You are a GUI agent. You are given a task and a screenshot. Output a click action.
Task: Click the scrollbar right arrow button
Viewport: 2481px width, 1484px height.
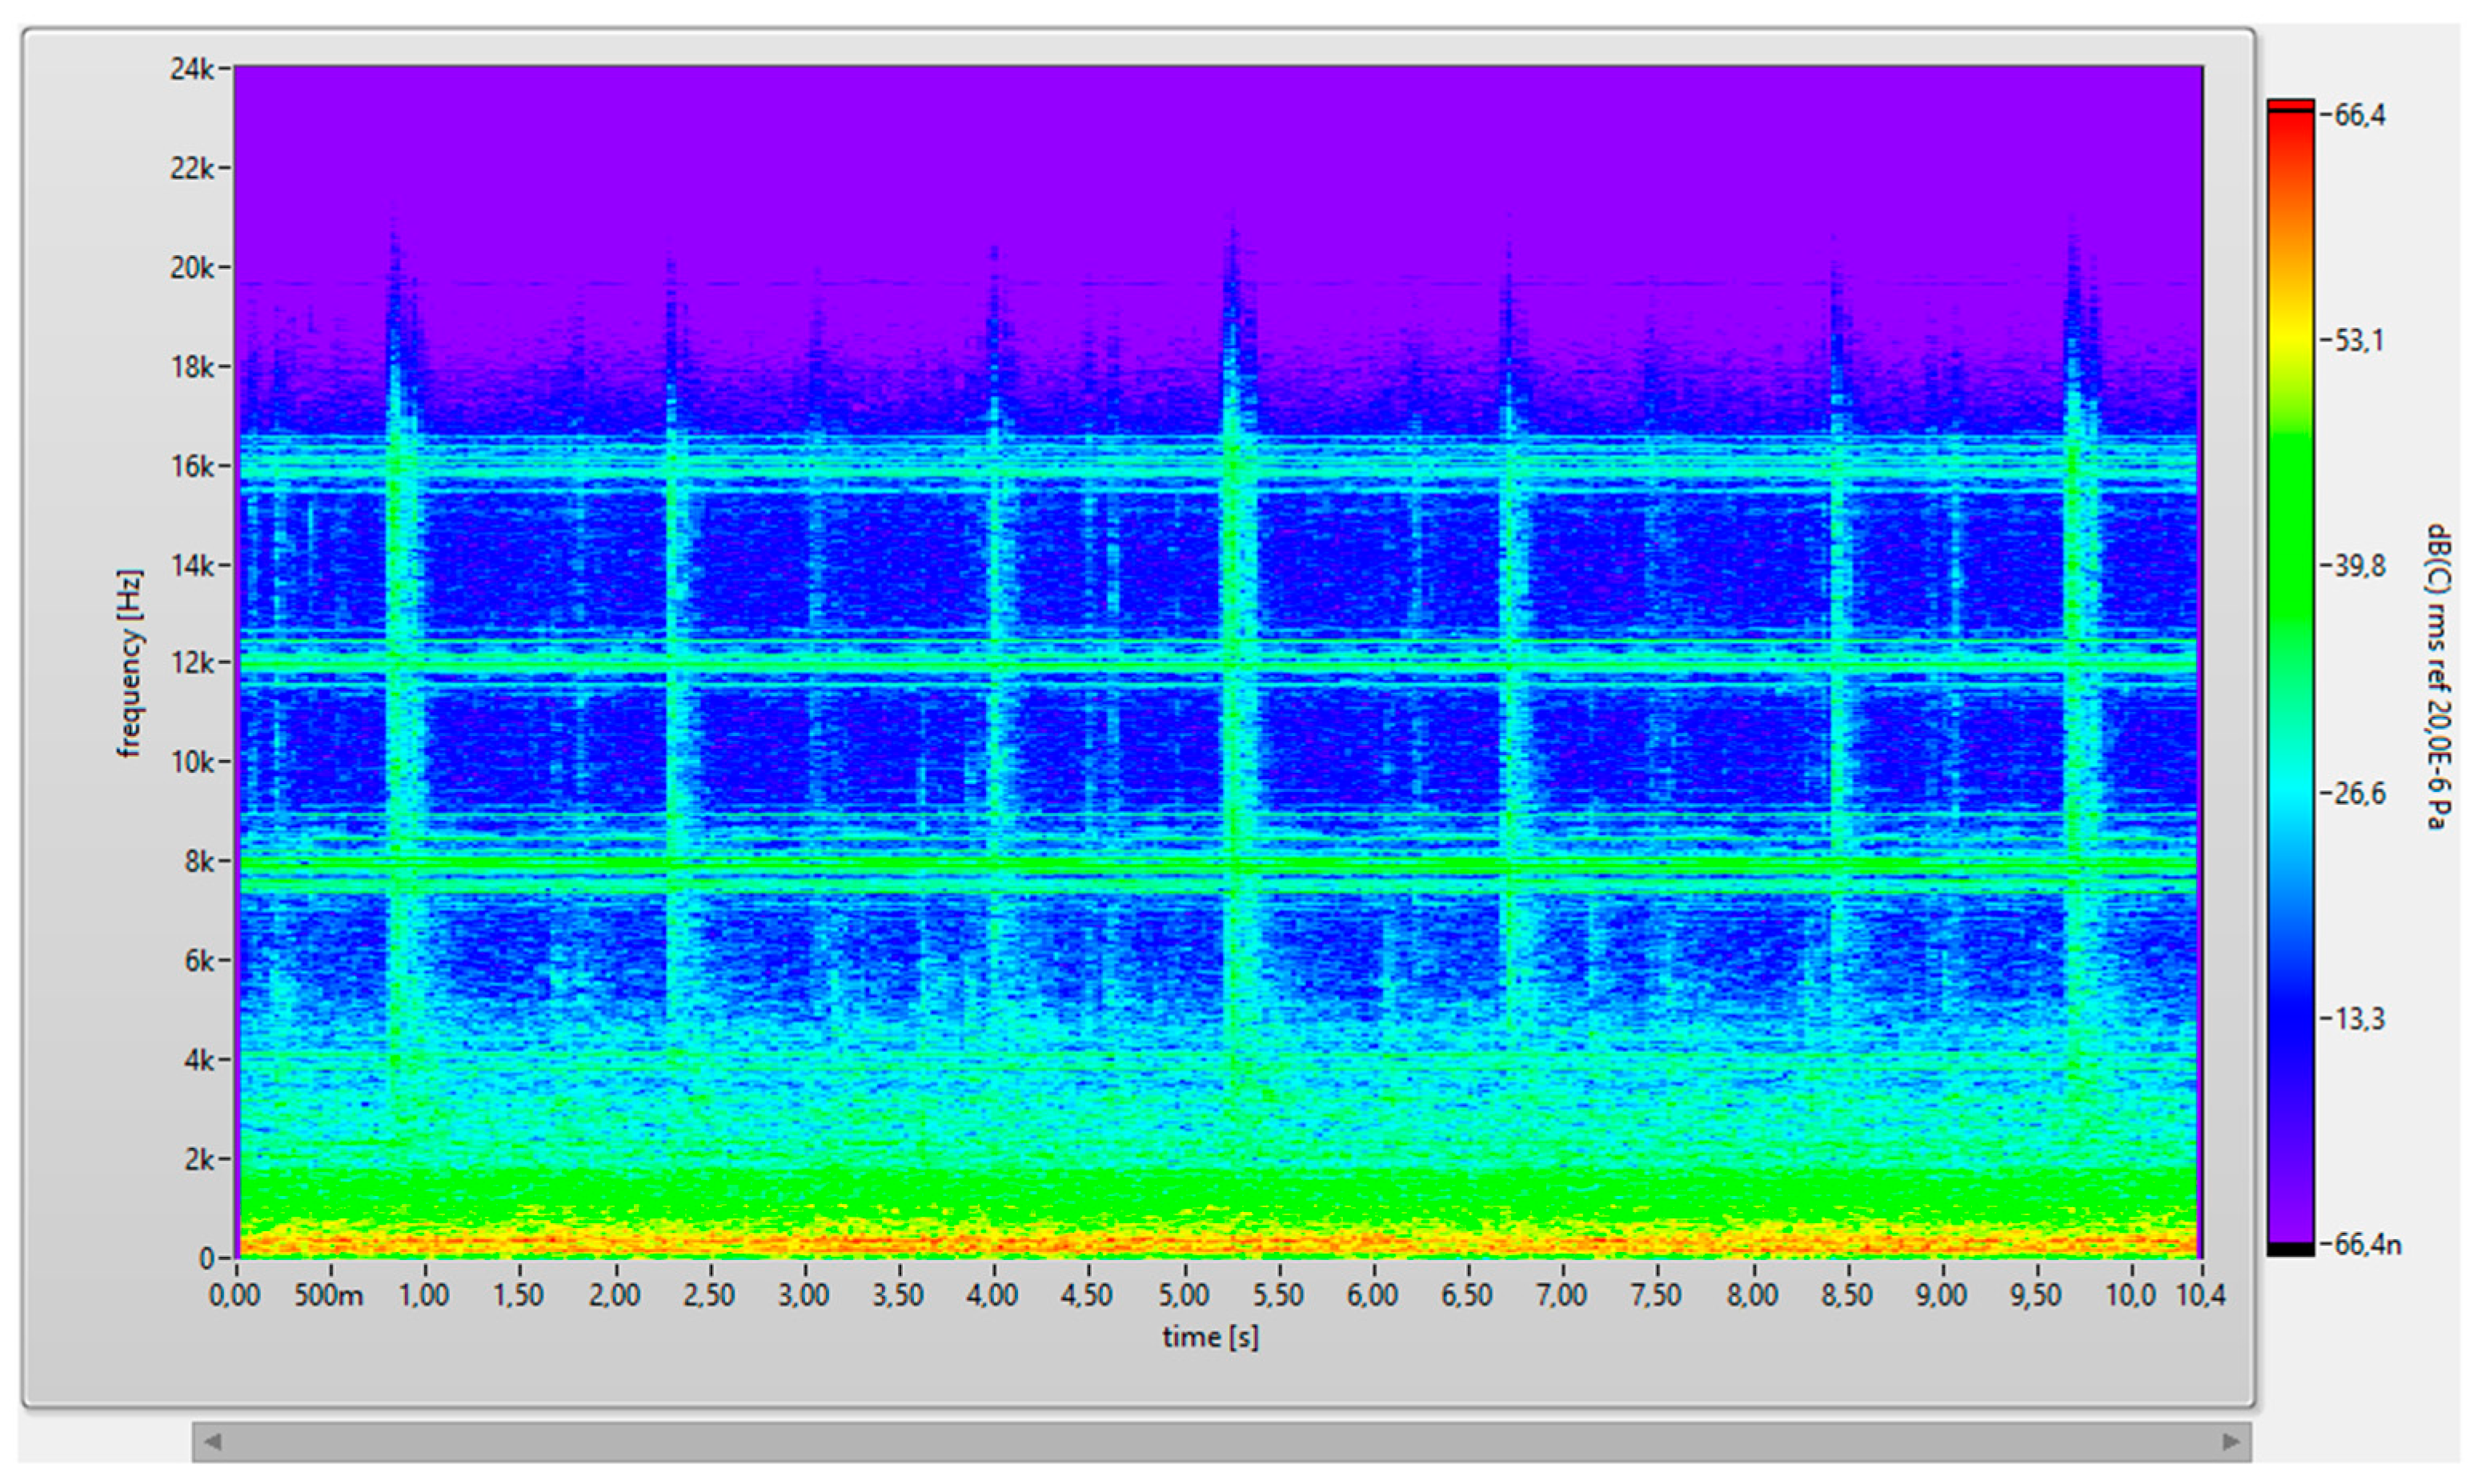[x=2231, y=1441]
